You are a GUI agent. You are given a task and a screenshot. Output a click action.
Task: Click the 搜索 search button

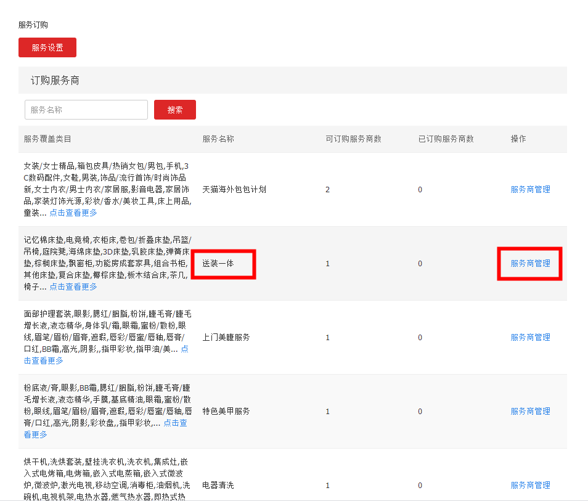coord(175,110)
